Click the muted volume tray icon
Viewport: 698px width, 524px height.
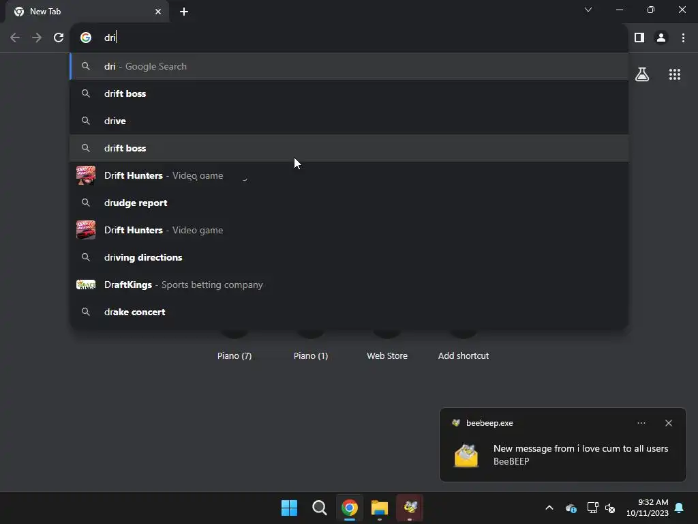610,508
